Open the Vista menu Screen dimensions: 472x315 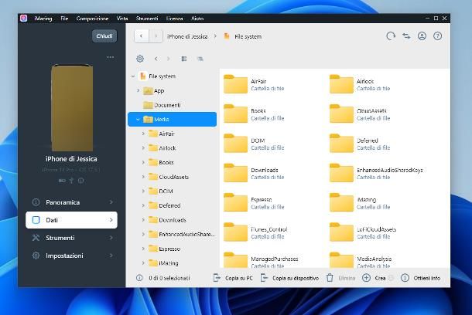click(x=122, y=19)
